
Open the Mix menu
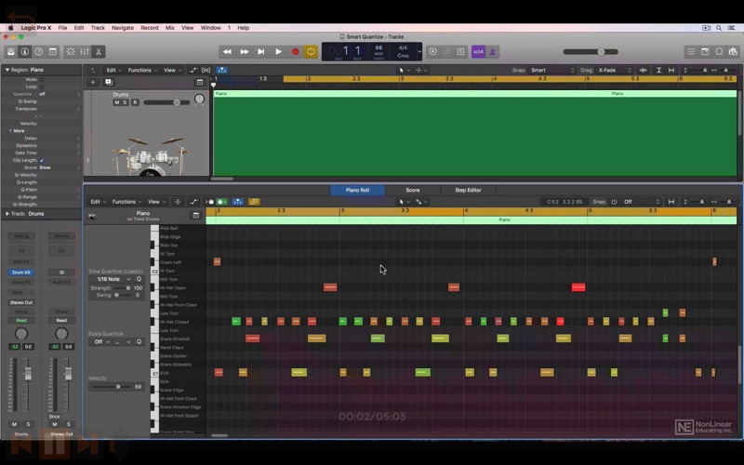click(169, 28)
